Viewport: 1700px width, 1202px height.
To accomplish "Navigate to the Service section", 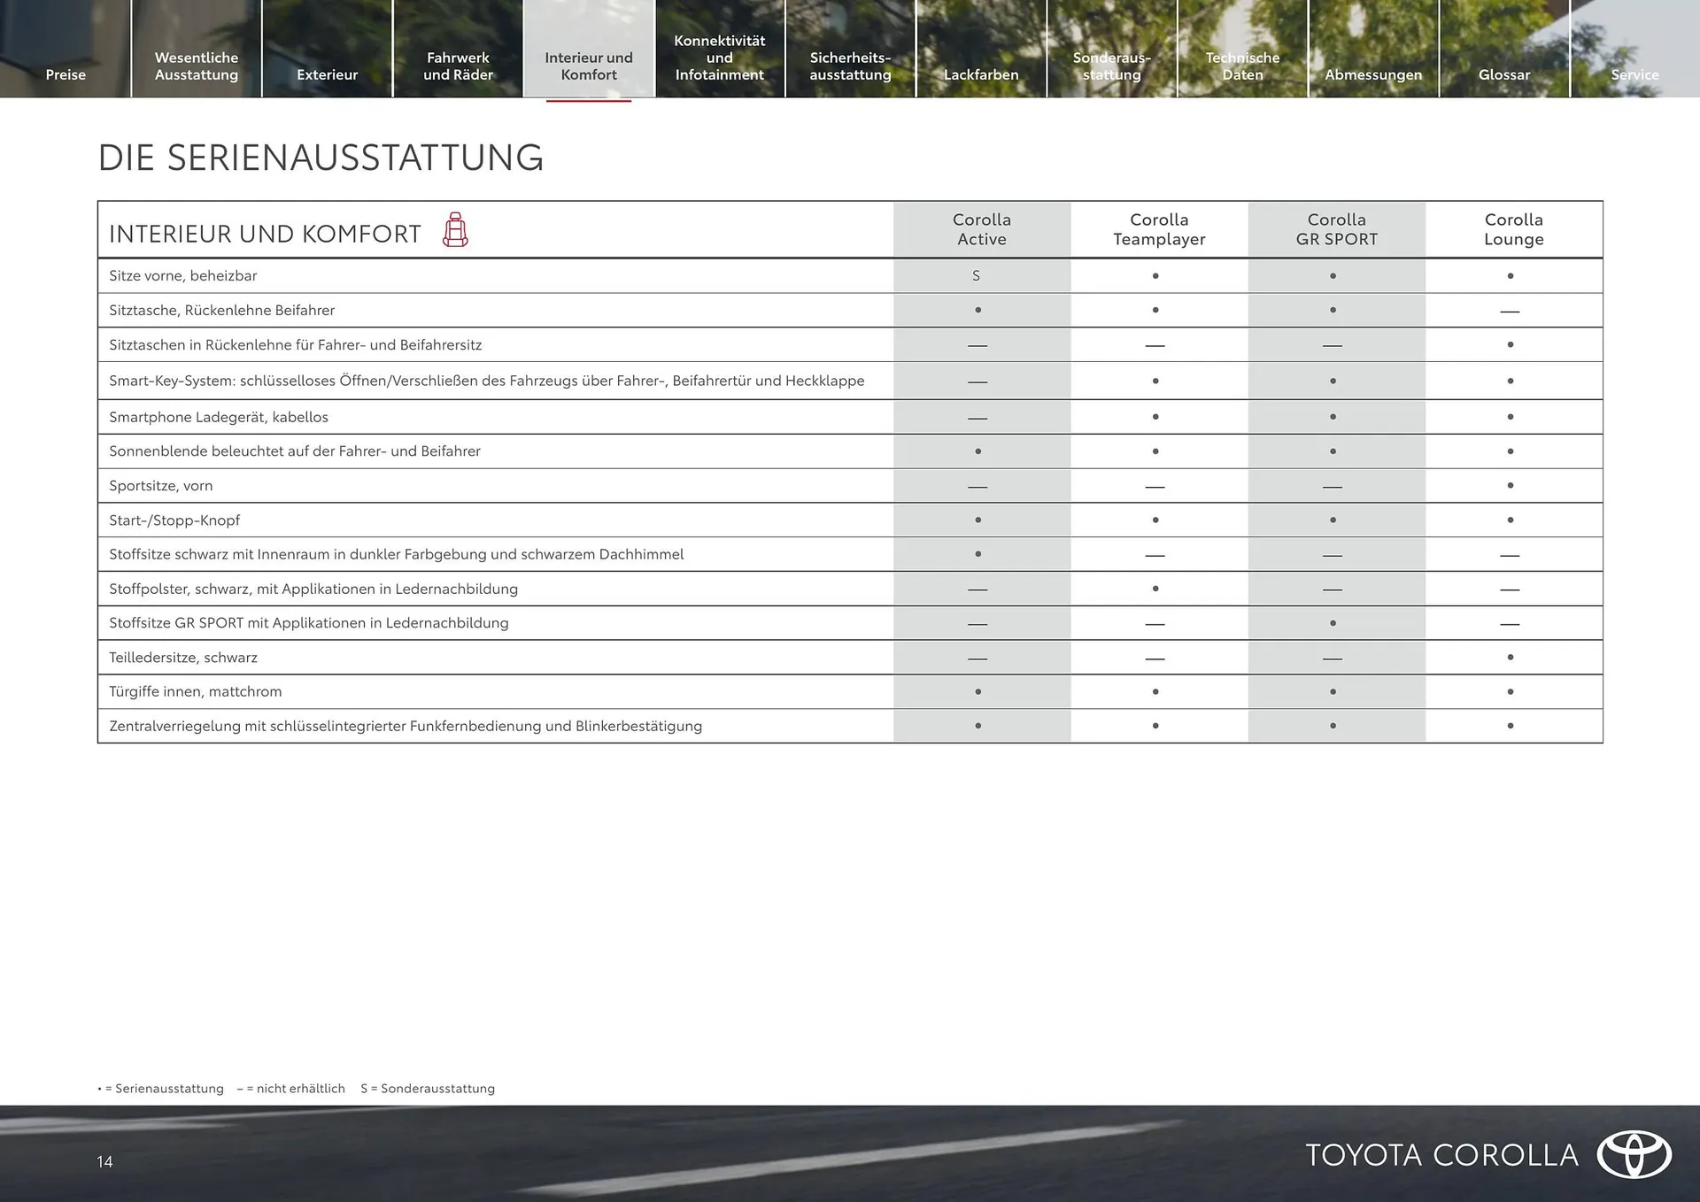I will [x=1634, y=74].
